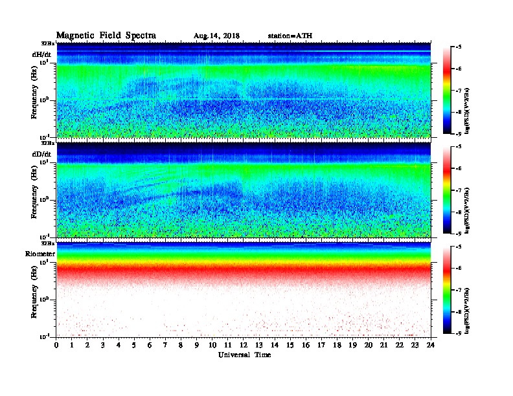Click the date "Aug. 14, 2018"
Viewport: 513px width, 396px height.
(x=216, y=36)
